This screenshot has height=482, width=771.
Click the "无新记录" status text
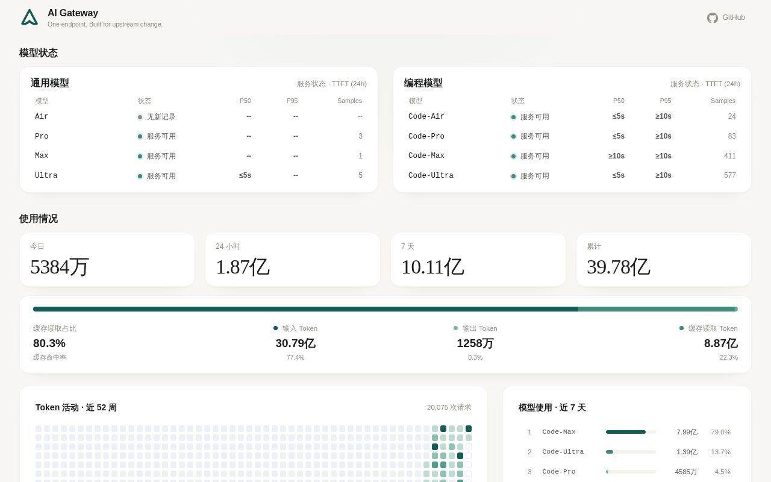pyautogui.click(x=161, y=117)
